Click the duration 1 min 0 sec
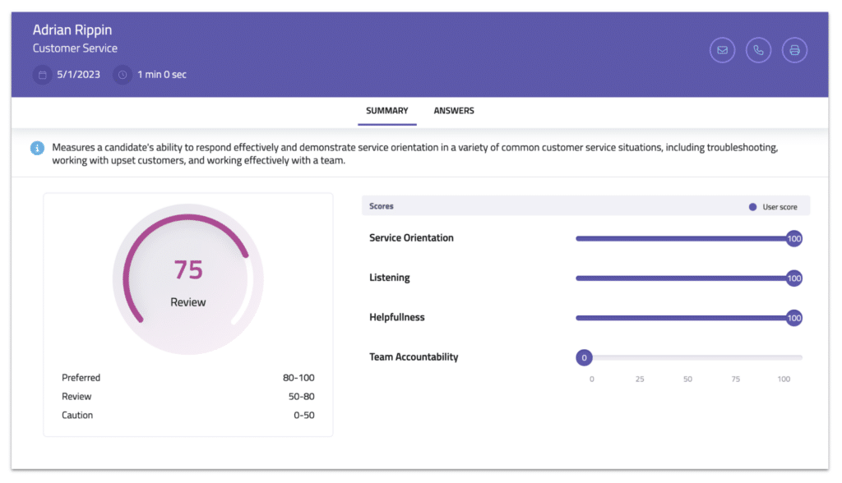This screenshot has width=842, height=483. tap(162, 75)
